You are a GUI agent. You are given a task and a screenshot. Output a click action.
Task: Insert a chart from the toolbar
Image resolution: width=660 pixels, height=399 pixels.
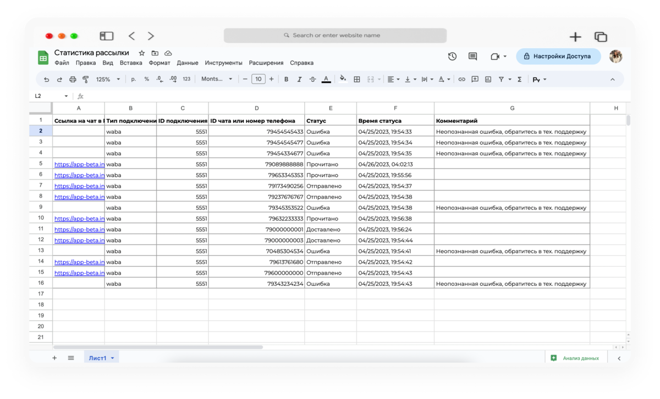[x=488, y=80]
